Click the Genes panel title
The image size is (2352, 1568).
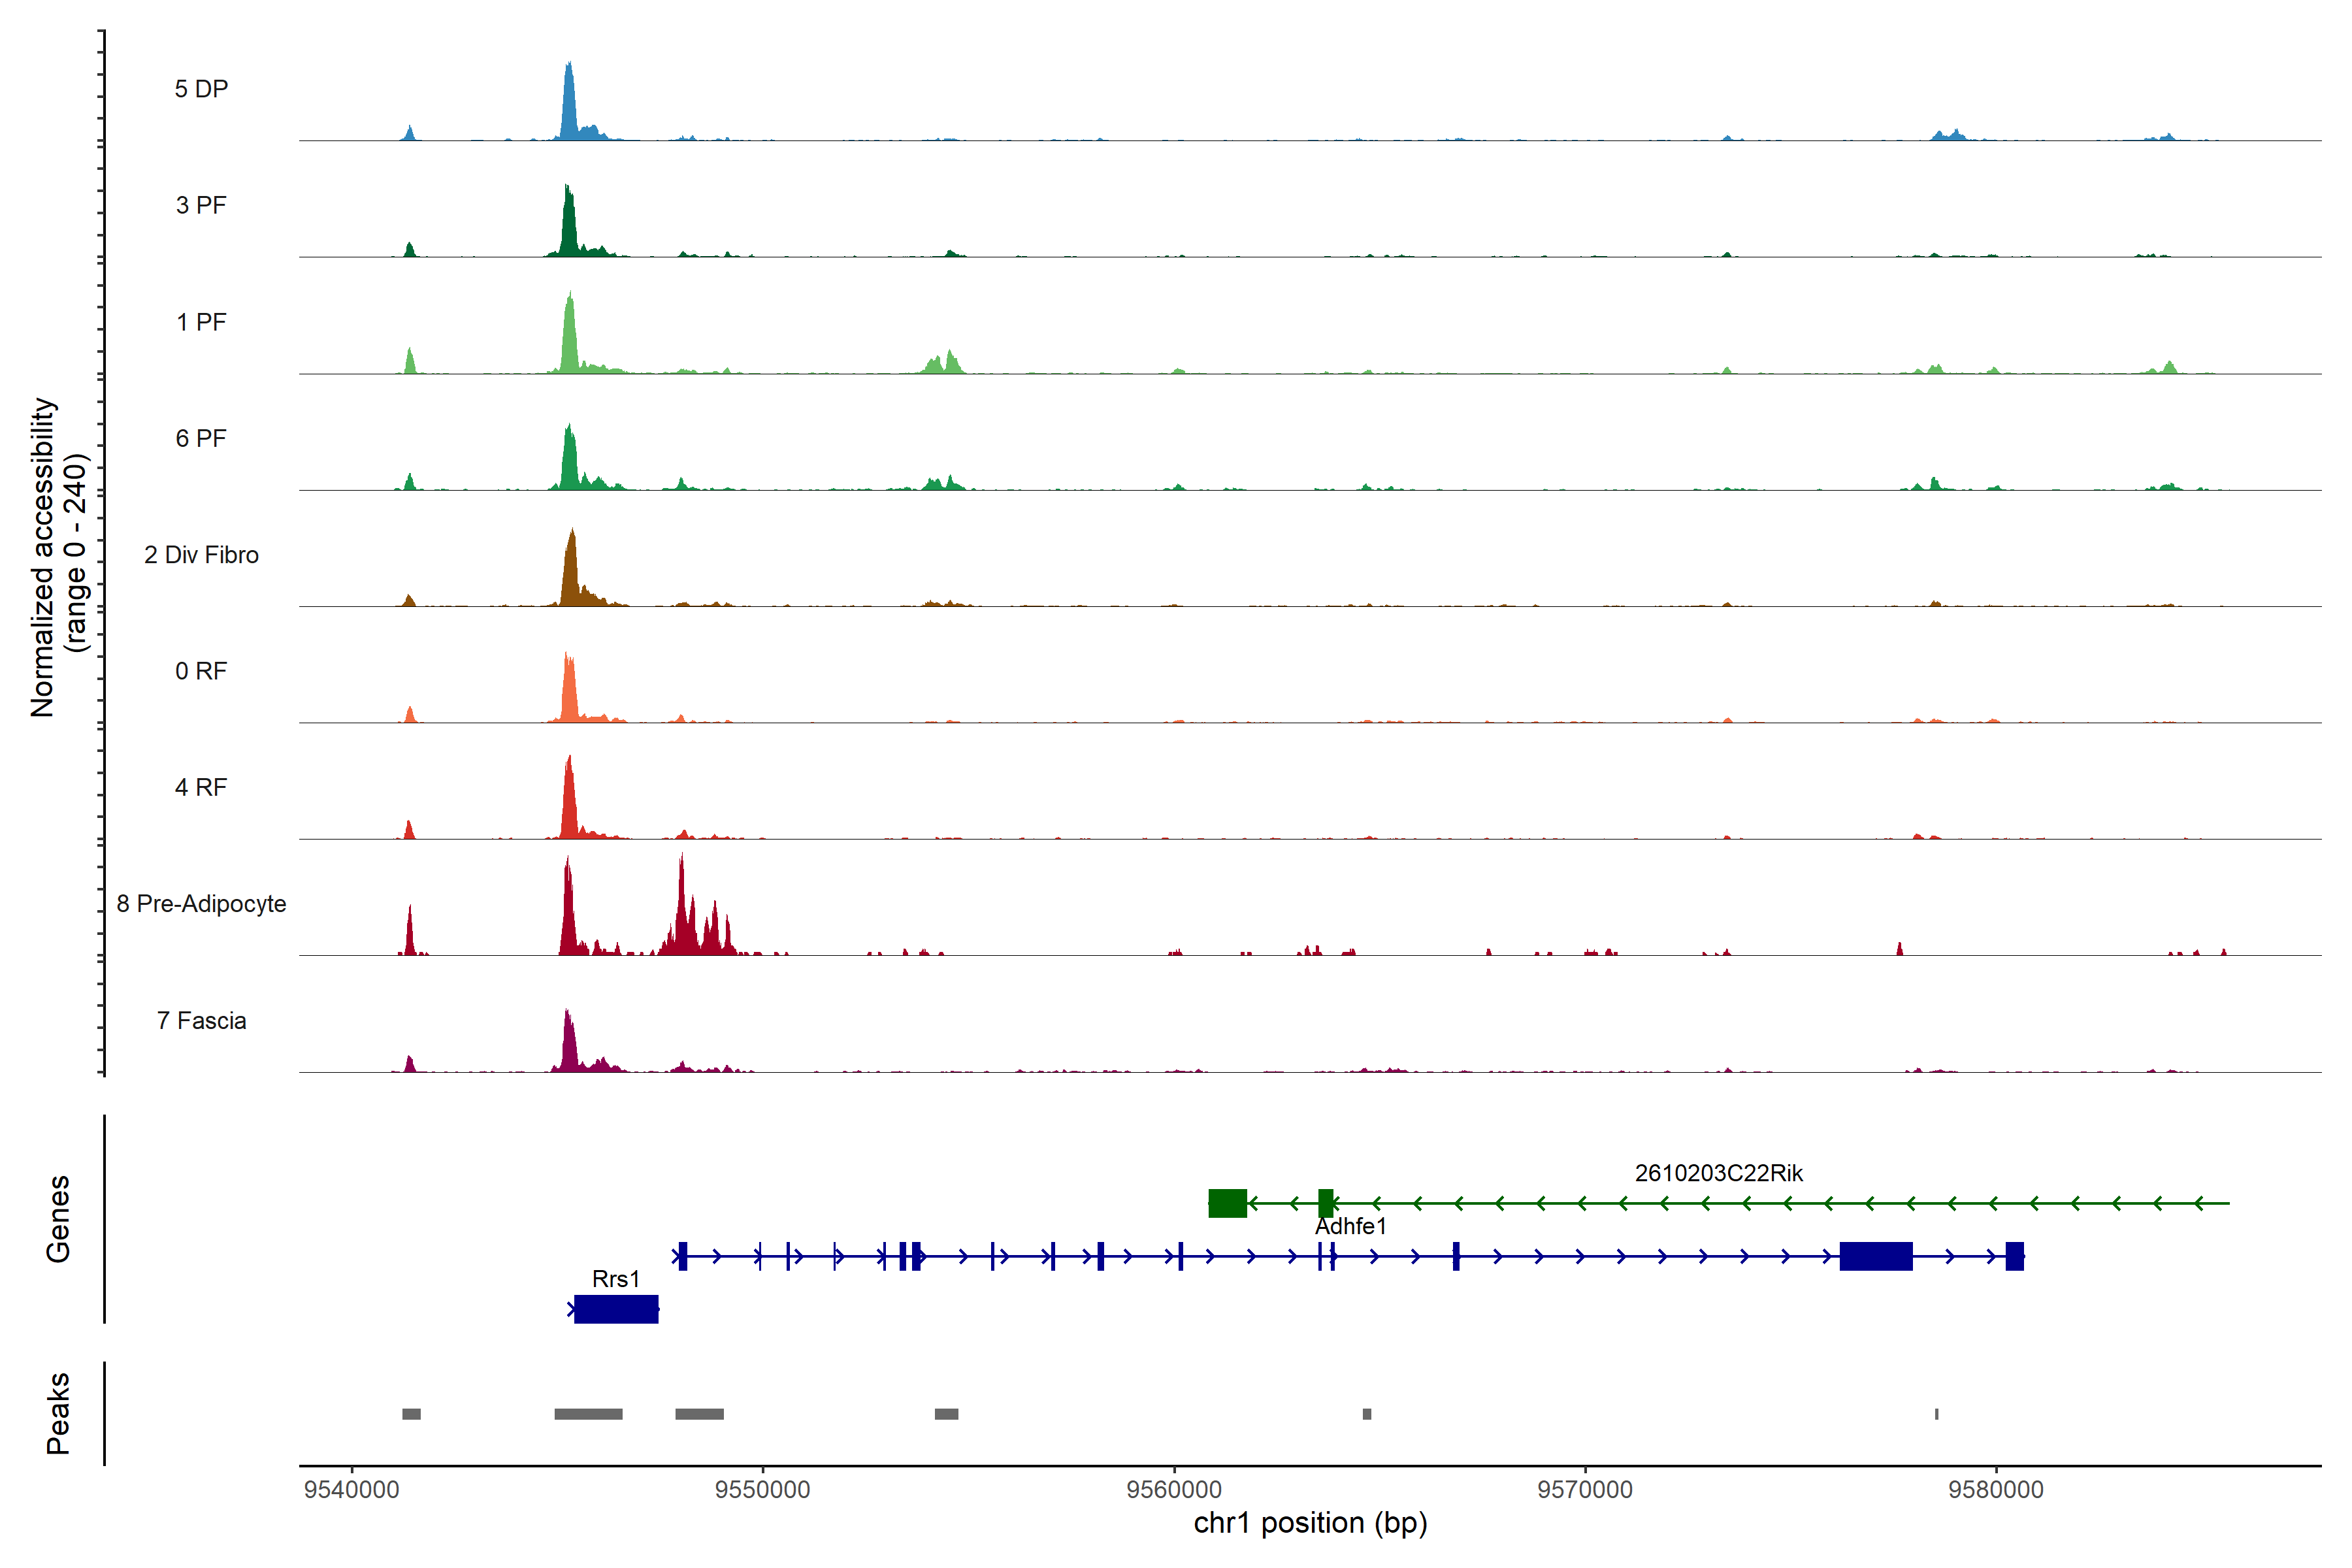pos(58,1219)
